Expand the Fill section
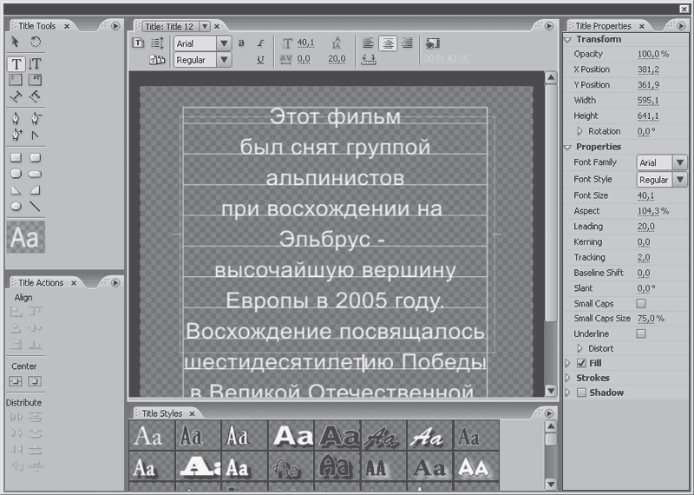This screenshot has width=694, height=495. pos(568,363)
